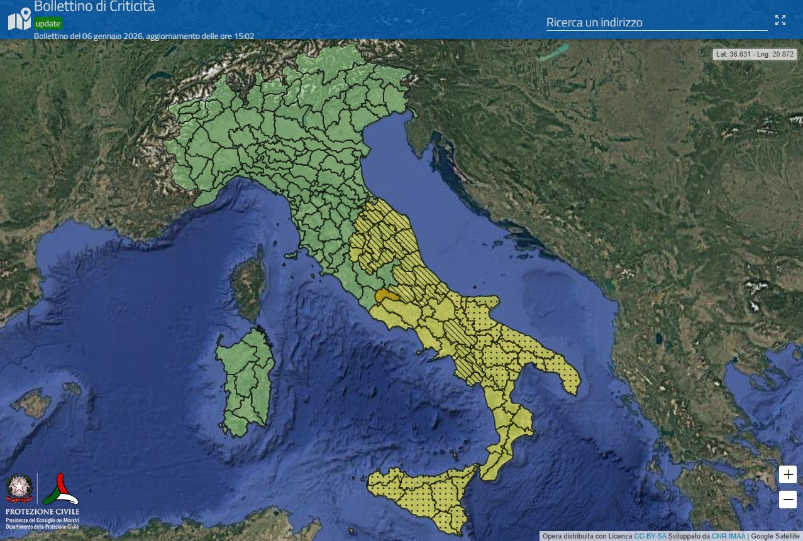803x541 pixels.
Task: Zoom in with the plus button
Action: (787, 474)
